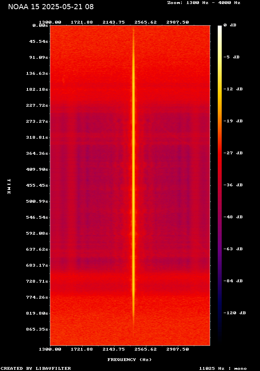Select 1721.88 on the bottom frequency axis
Screen dimensions: 260x371
point(82,349)
